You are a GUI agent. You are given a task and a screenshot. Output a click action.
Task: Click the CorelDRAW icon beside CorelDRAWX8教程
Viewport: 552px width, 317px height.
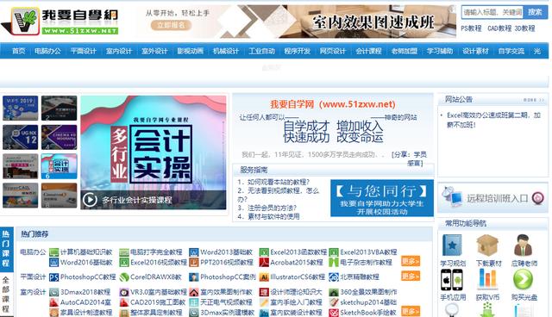pyautogui.click(x=124, y=277)
